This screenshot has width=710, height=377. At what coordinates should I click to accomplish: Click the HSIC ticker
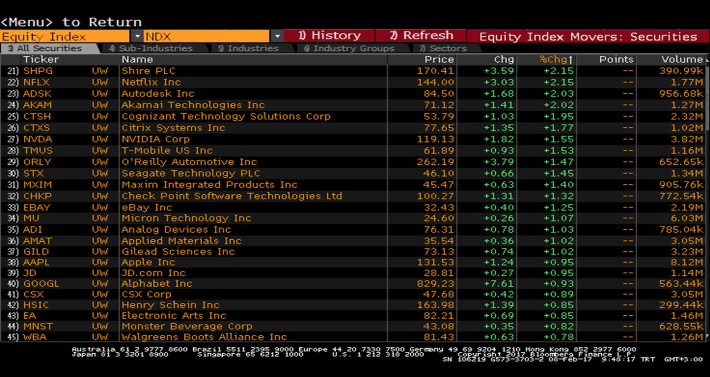[36, 305]
